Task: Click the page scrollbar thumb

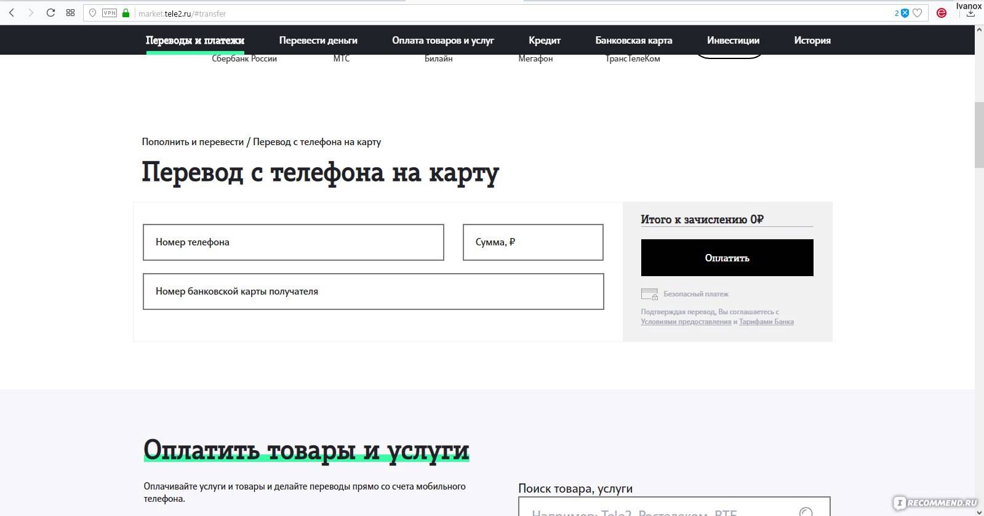Action: [979, 135]
